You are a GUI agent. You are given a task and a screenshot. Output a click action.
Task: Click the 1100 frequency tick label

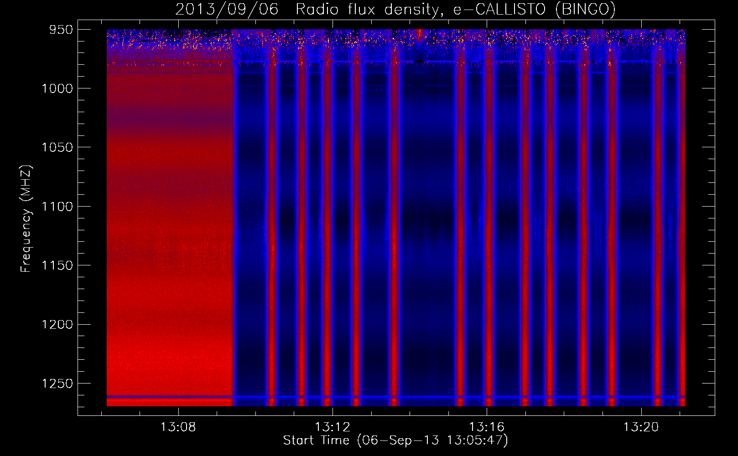(x=57, y=207)
